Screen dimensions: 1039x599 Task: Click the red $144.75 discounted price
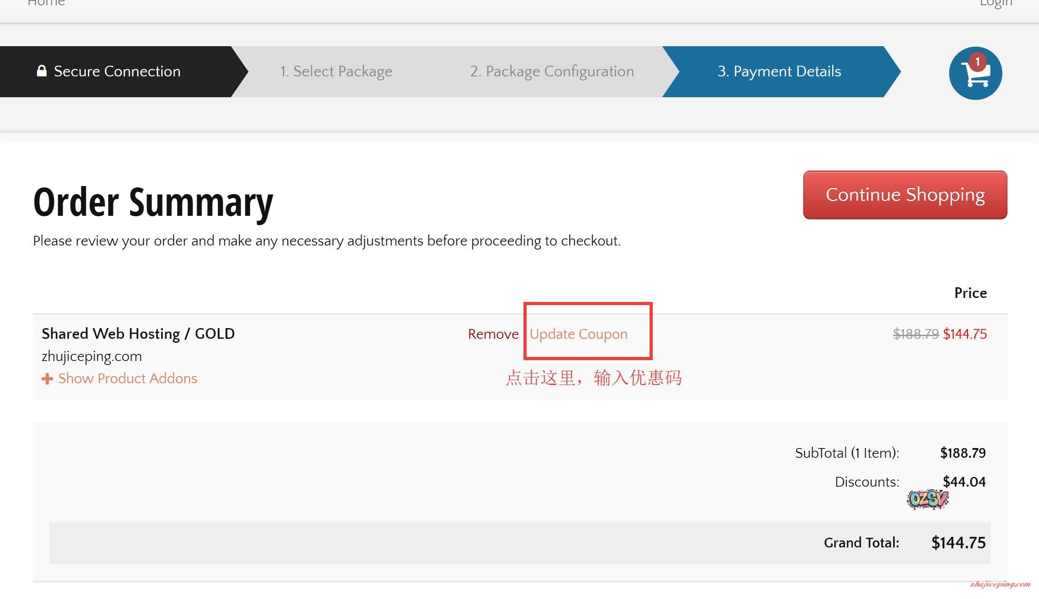pyautogui.click(x=964, y=334)
